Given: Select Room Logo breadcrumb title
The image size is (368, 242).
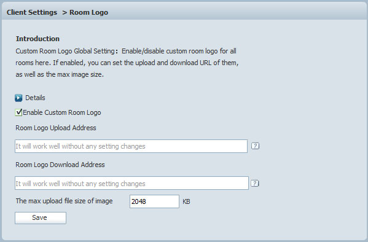Looking at the screenshot, I should coord(88,12).
